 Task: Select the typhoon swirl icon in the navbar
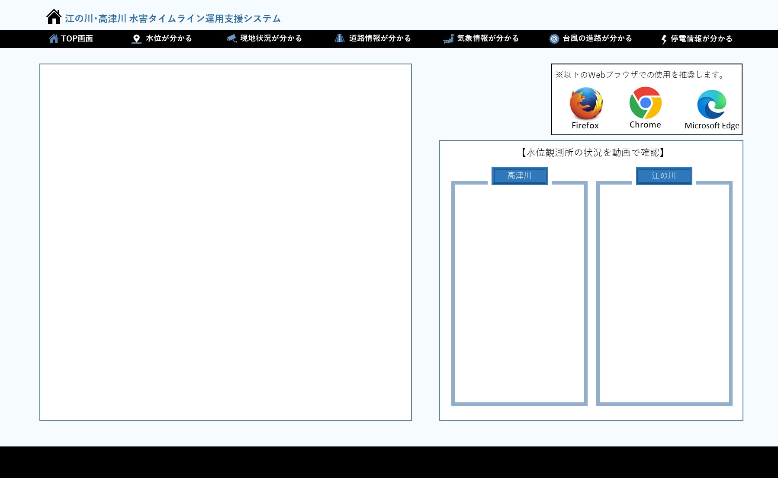[x=554, y=39]
